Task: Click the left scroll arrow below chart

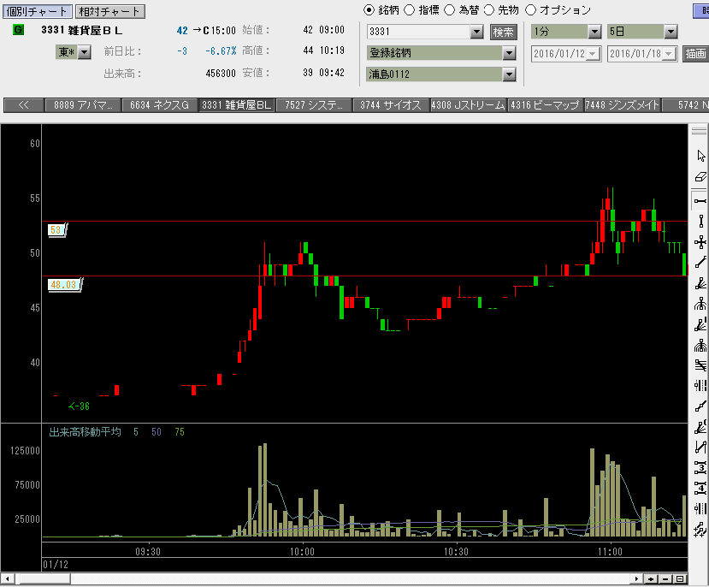Action: (x=7, y=578)
